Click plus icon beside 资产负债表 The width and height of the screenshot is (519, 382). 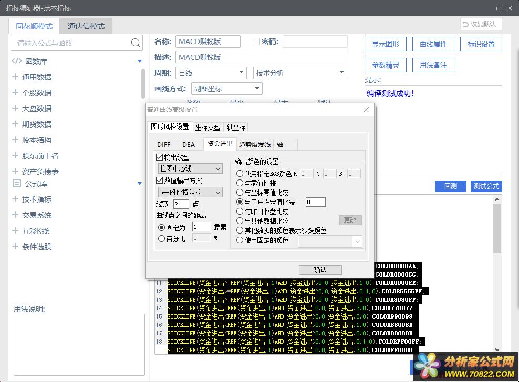(x=15, y=171)
